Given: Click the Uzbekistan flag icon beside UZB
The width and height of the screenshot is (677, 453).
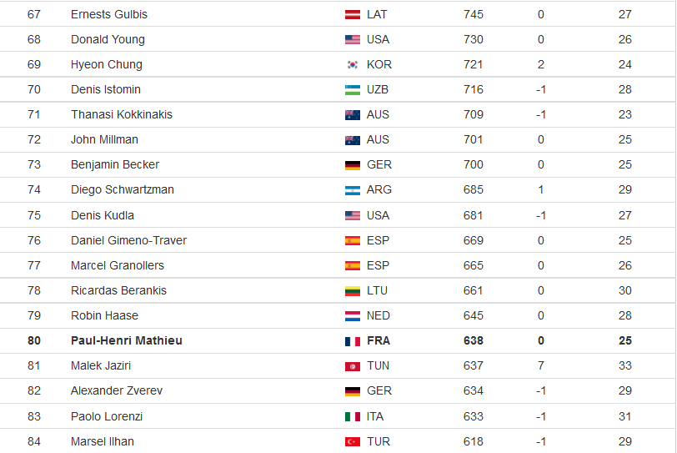Looking at the screenshot, I should tap(353, 90).
